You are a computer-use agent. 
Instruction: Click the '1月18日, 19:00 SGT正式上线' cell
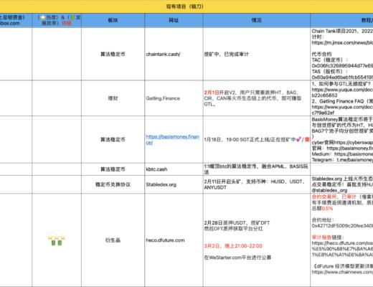click(257, 139)
